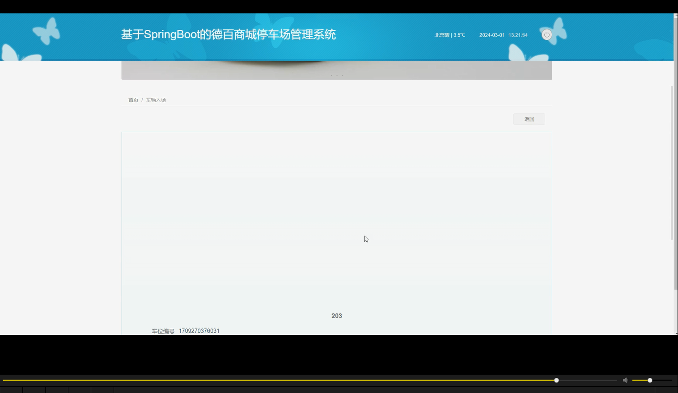Select the first carousel indicator dot
678x393 pixels.
coord(332,75)
